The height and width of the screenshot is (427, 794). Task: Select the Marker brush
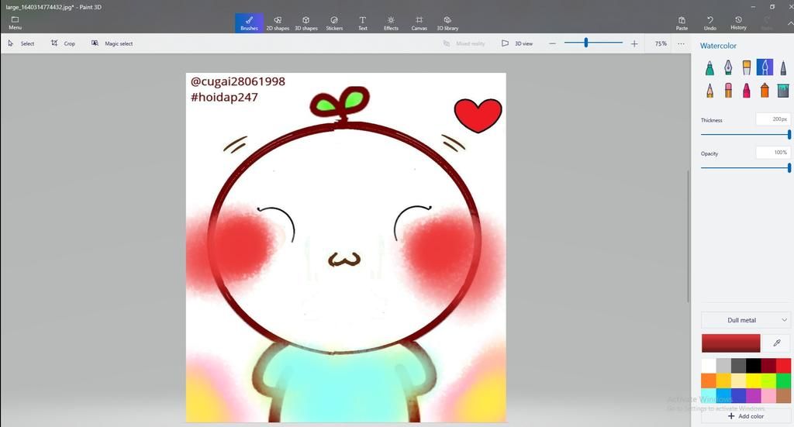coord(709,67)
